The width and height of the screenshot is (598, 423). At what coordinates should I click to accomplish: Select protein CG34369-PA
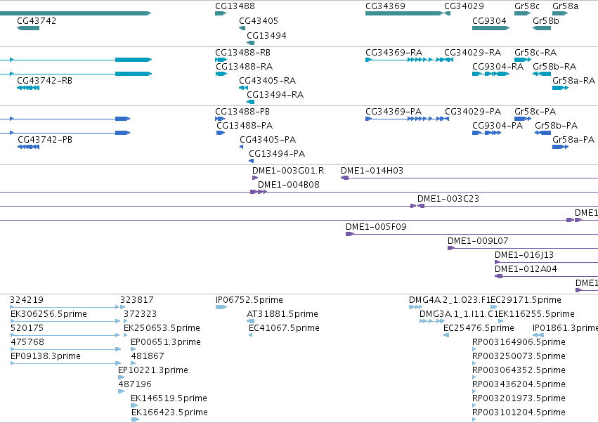click(394, 112)
